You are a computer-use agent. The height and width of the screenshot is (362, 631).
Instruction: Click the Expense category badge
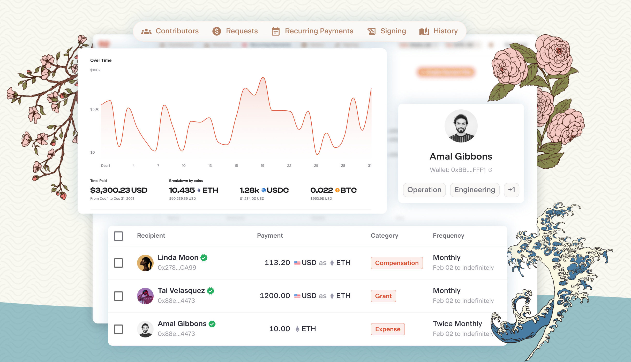tap(388, 329)
